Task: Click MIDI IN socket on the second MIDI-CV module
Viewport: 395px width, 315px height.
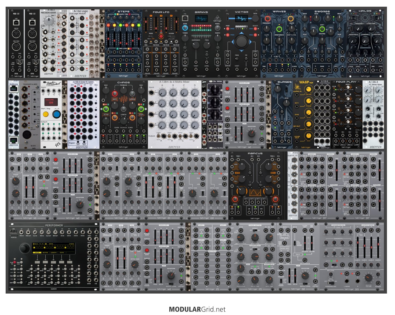Action: click(x=32, y=34)
